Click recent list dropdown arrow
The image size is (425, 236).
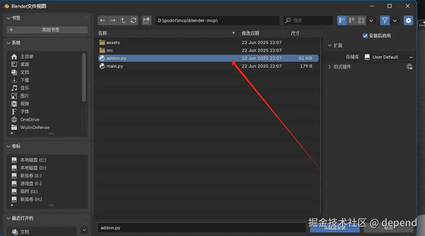click(x=84, y=230)
